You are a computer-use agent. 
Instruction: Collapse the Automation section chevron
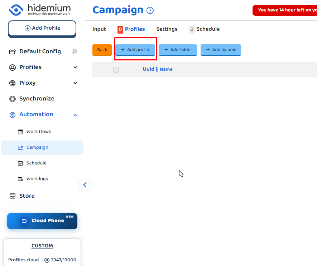(75, 115)
